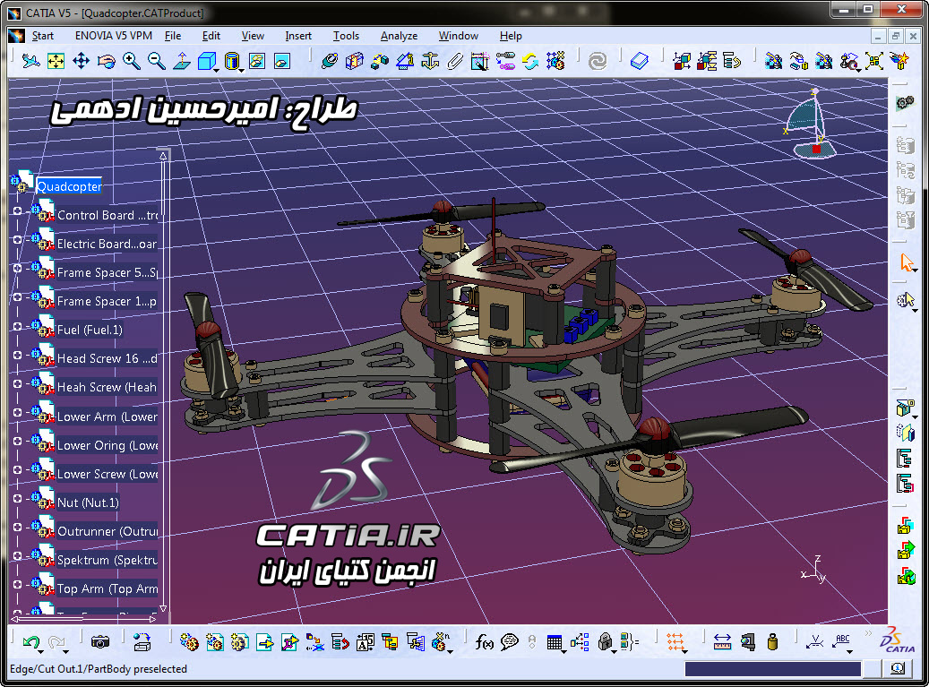Expand the Lower Arm tree node

click(x=17, y=412)
